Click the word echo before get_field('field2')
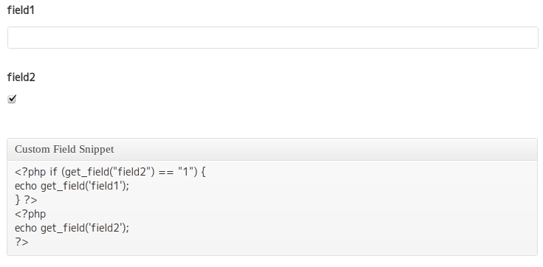The image size is (543, 267). pos(26,228)
